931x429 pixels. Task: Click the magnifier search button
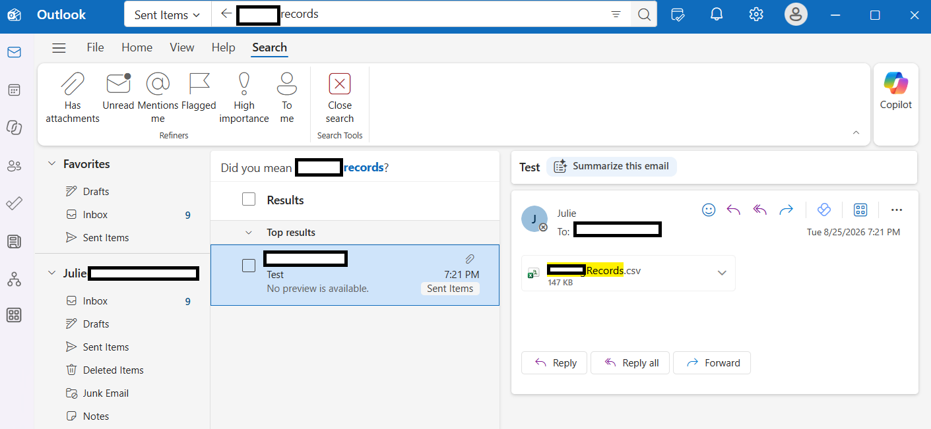click(644, 14)
